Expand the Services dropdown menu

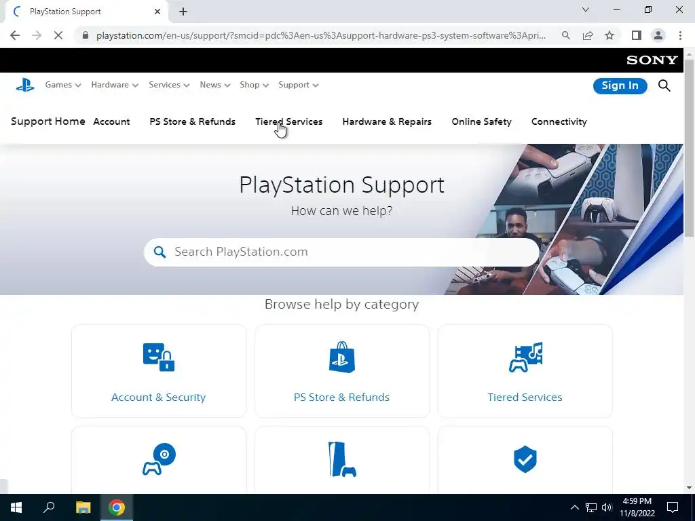click(169, 85)
